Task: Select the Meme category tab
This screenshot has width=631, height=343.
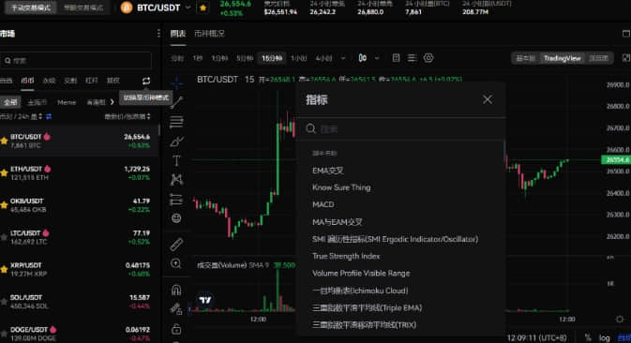Action: pos(67,102)
